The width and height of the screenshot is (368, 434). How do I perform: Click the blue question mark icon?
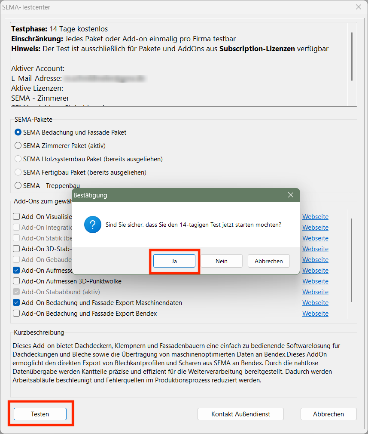pyautogui.click(x=92, y=225)
